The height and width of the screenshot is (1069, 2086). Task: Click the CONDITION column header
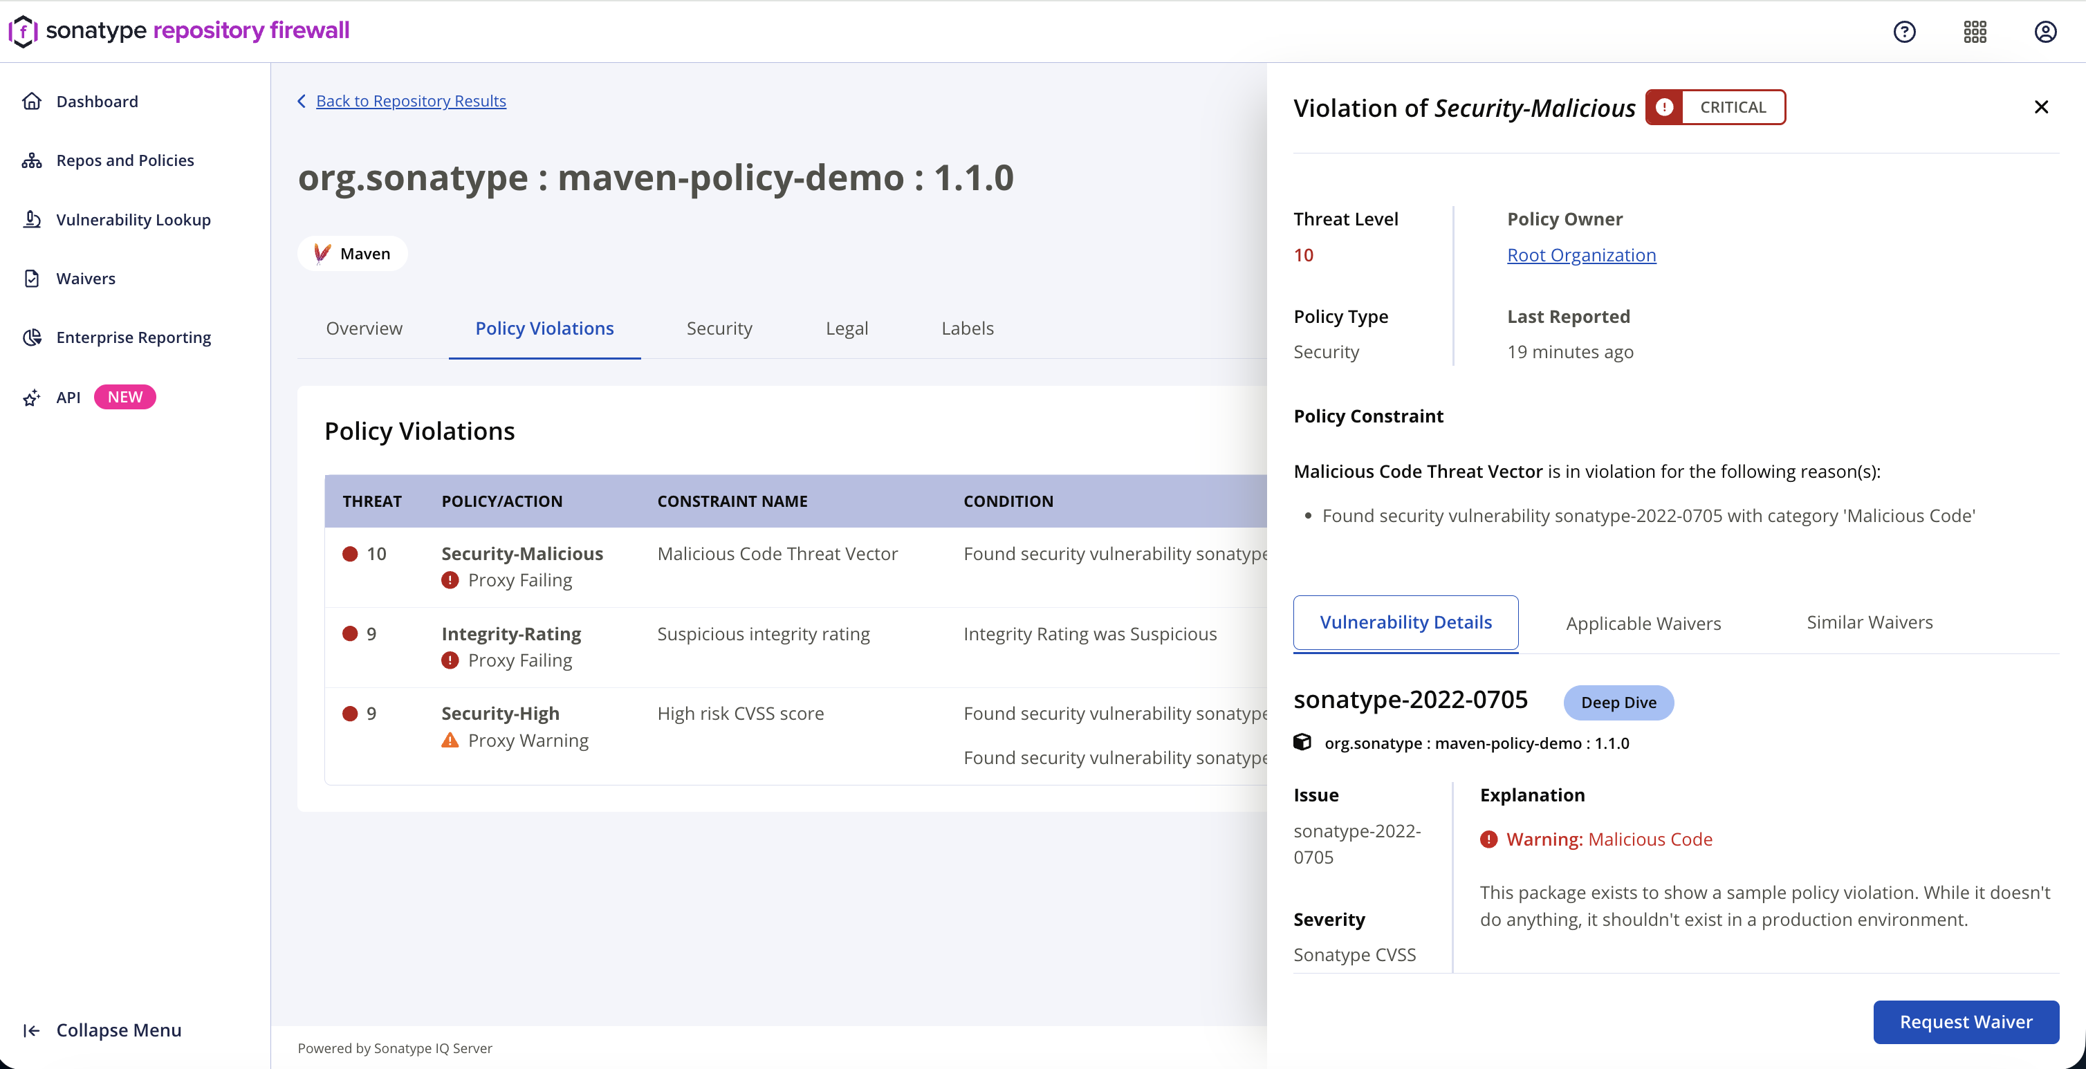(x=1008, y=501)
